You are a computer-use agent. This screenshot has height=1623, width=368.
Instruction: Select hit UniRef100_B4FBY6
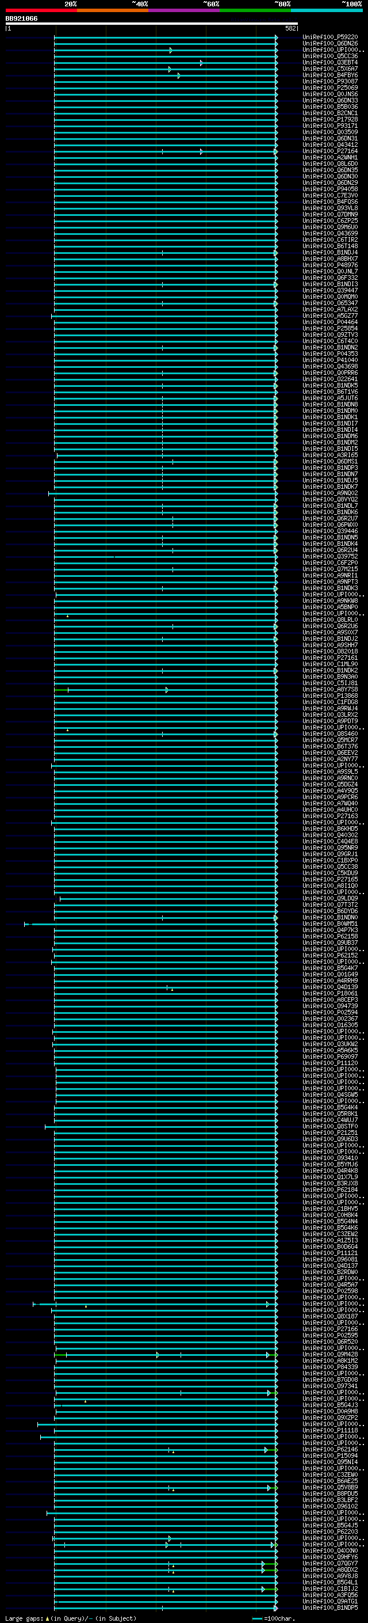[330, 75]
